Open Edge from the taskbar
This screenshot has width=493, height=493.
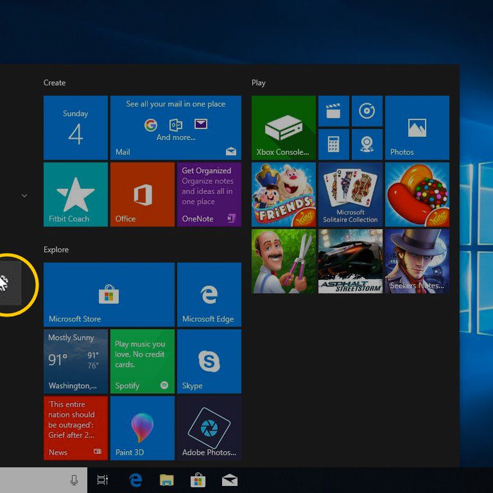pyautogui.click(x=135, y=480)
